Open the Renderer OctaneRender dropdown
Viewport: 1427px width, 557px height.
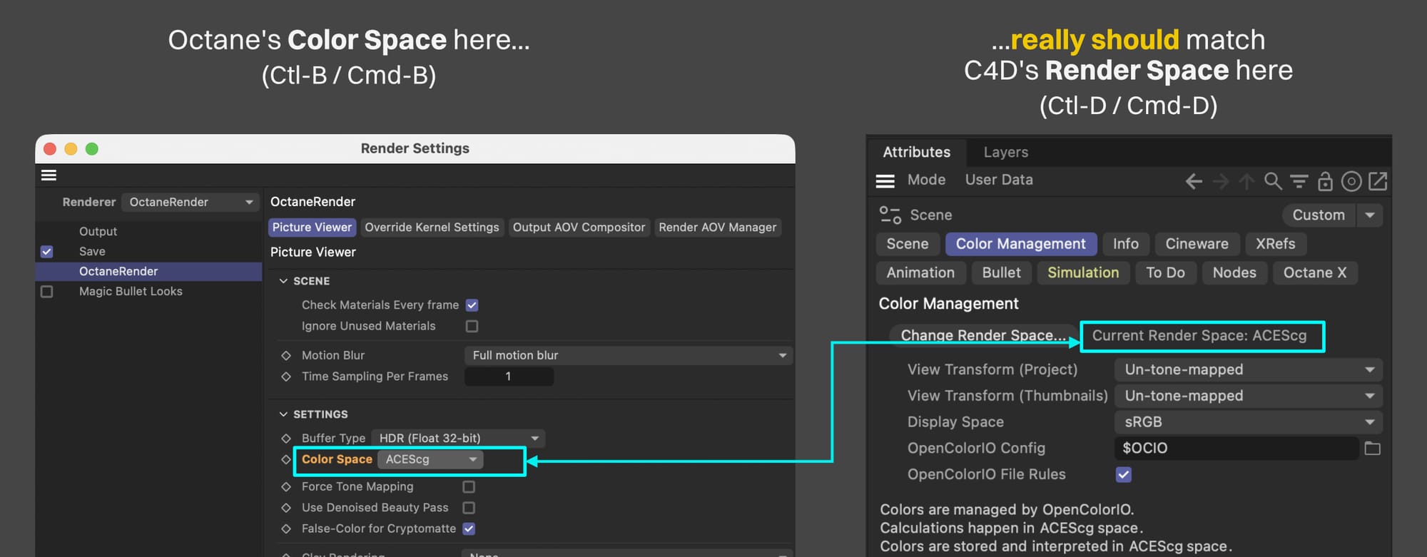point(190,202)
